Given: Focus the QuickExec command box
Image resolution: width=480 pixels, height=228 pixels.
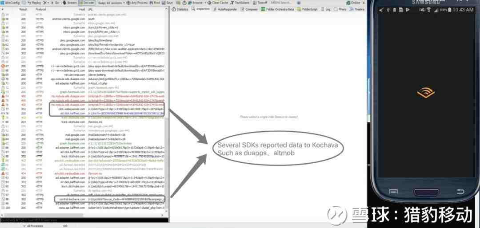Looking at the screenshot, I should coord(84,220).
